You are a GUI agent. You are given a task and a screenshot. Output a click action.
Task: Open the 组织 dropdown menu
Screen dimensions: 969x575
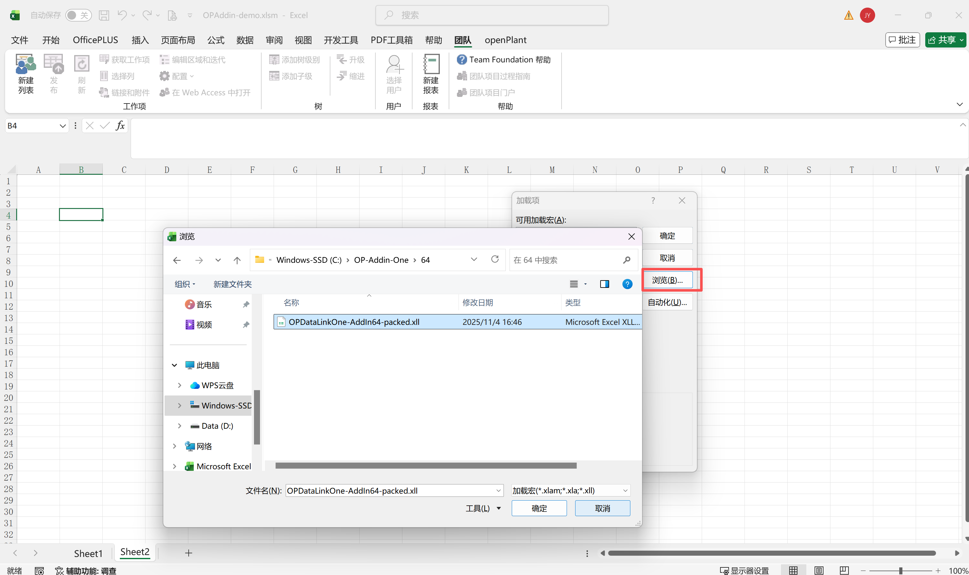coord(185,284)
